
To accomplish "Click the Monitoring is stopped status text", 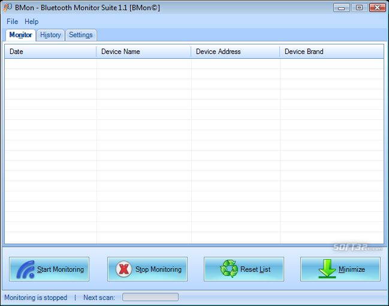I will coord(36,298).
